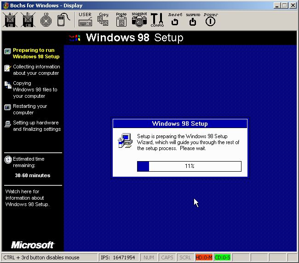The image size is (299, 263).
Task: Click 'Setup is preparing' message text
Action: coord(188,142)
